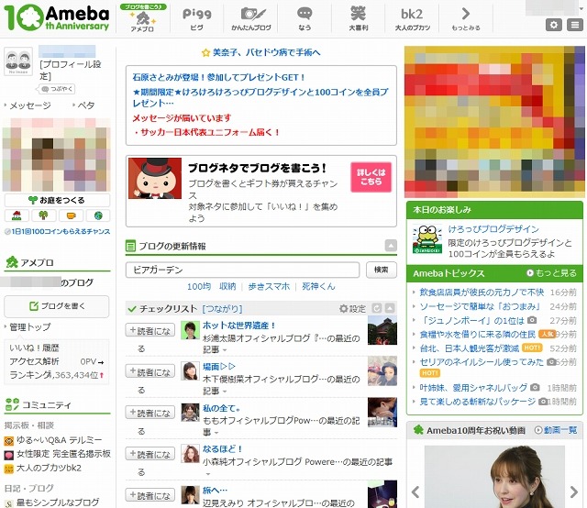
Task: Click the house icon under お庭をつくる
Action: pos(17,215)
